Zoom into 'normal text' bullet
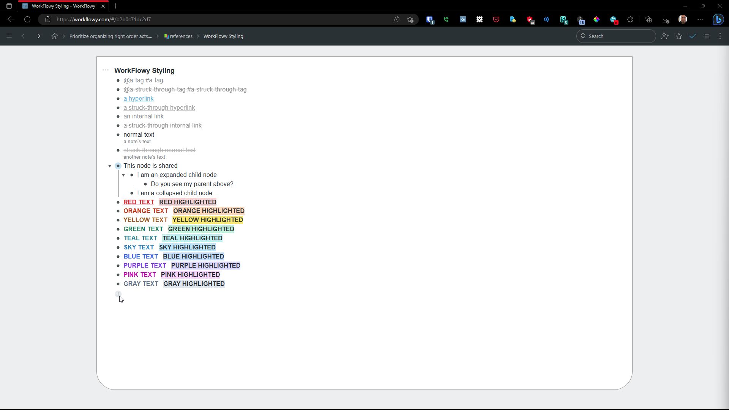This screenshot has width=729, height=410. tap(118, 135)
